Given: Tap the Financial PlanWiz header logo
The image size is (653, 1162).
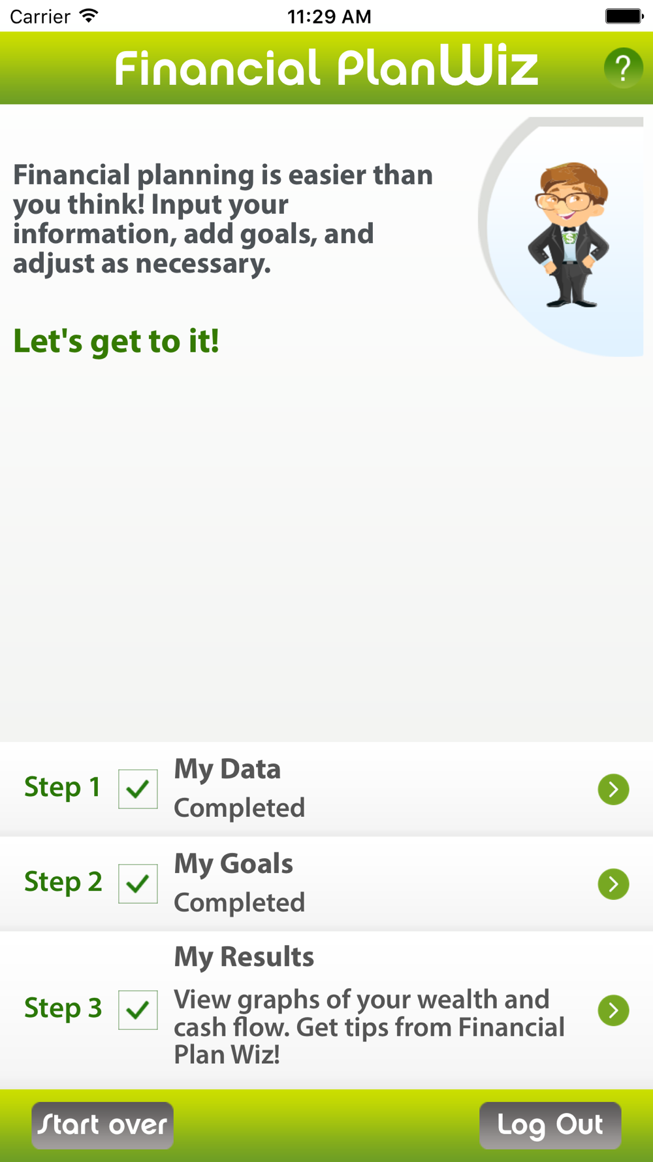Looking at the screenshot, I should point(326,67).
